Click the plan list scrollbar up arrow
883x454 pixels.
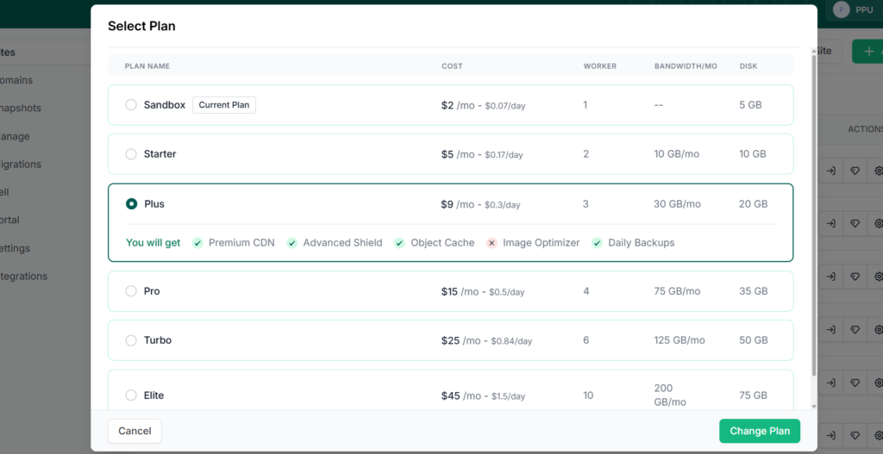pos(814,51)
